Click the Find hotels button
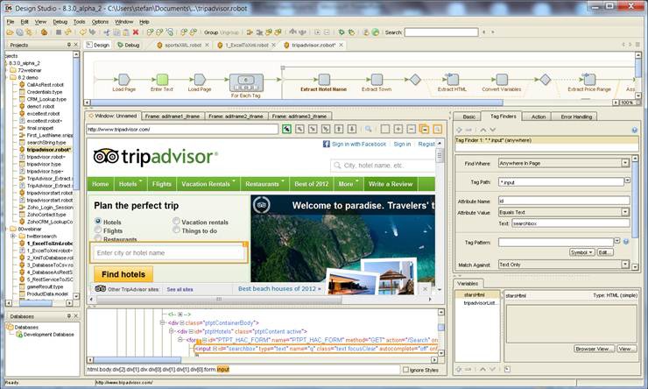 pyautogui.click(x=123, y=274)
